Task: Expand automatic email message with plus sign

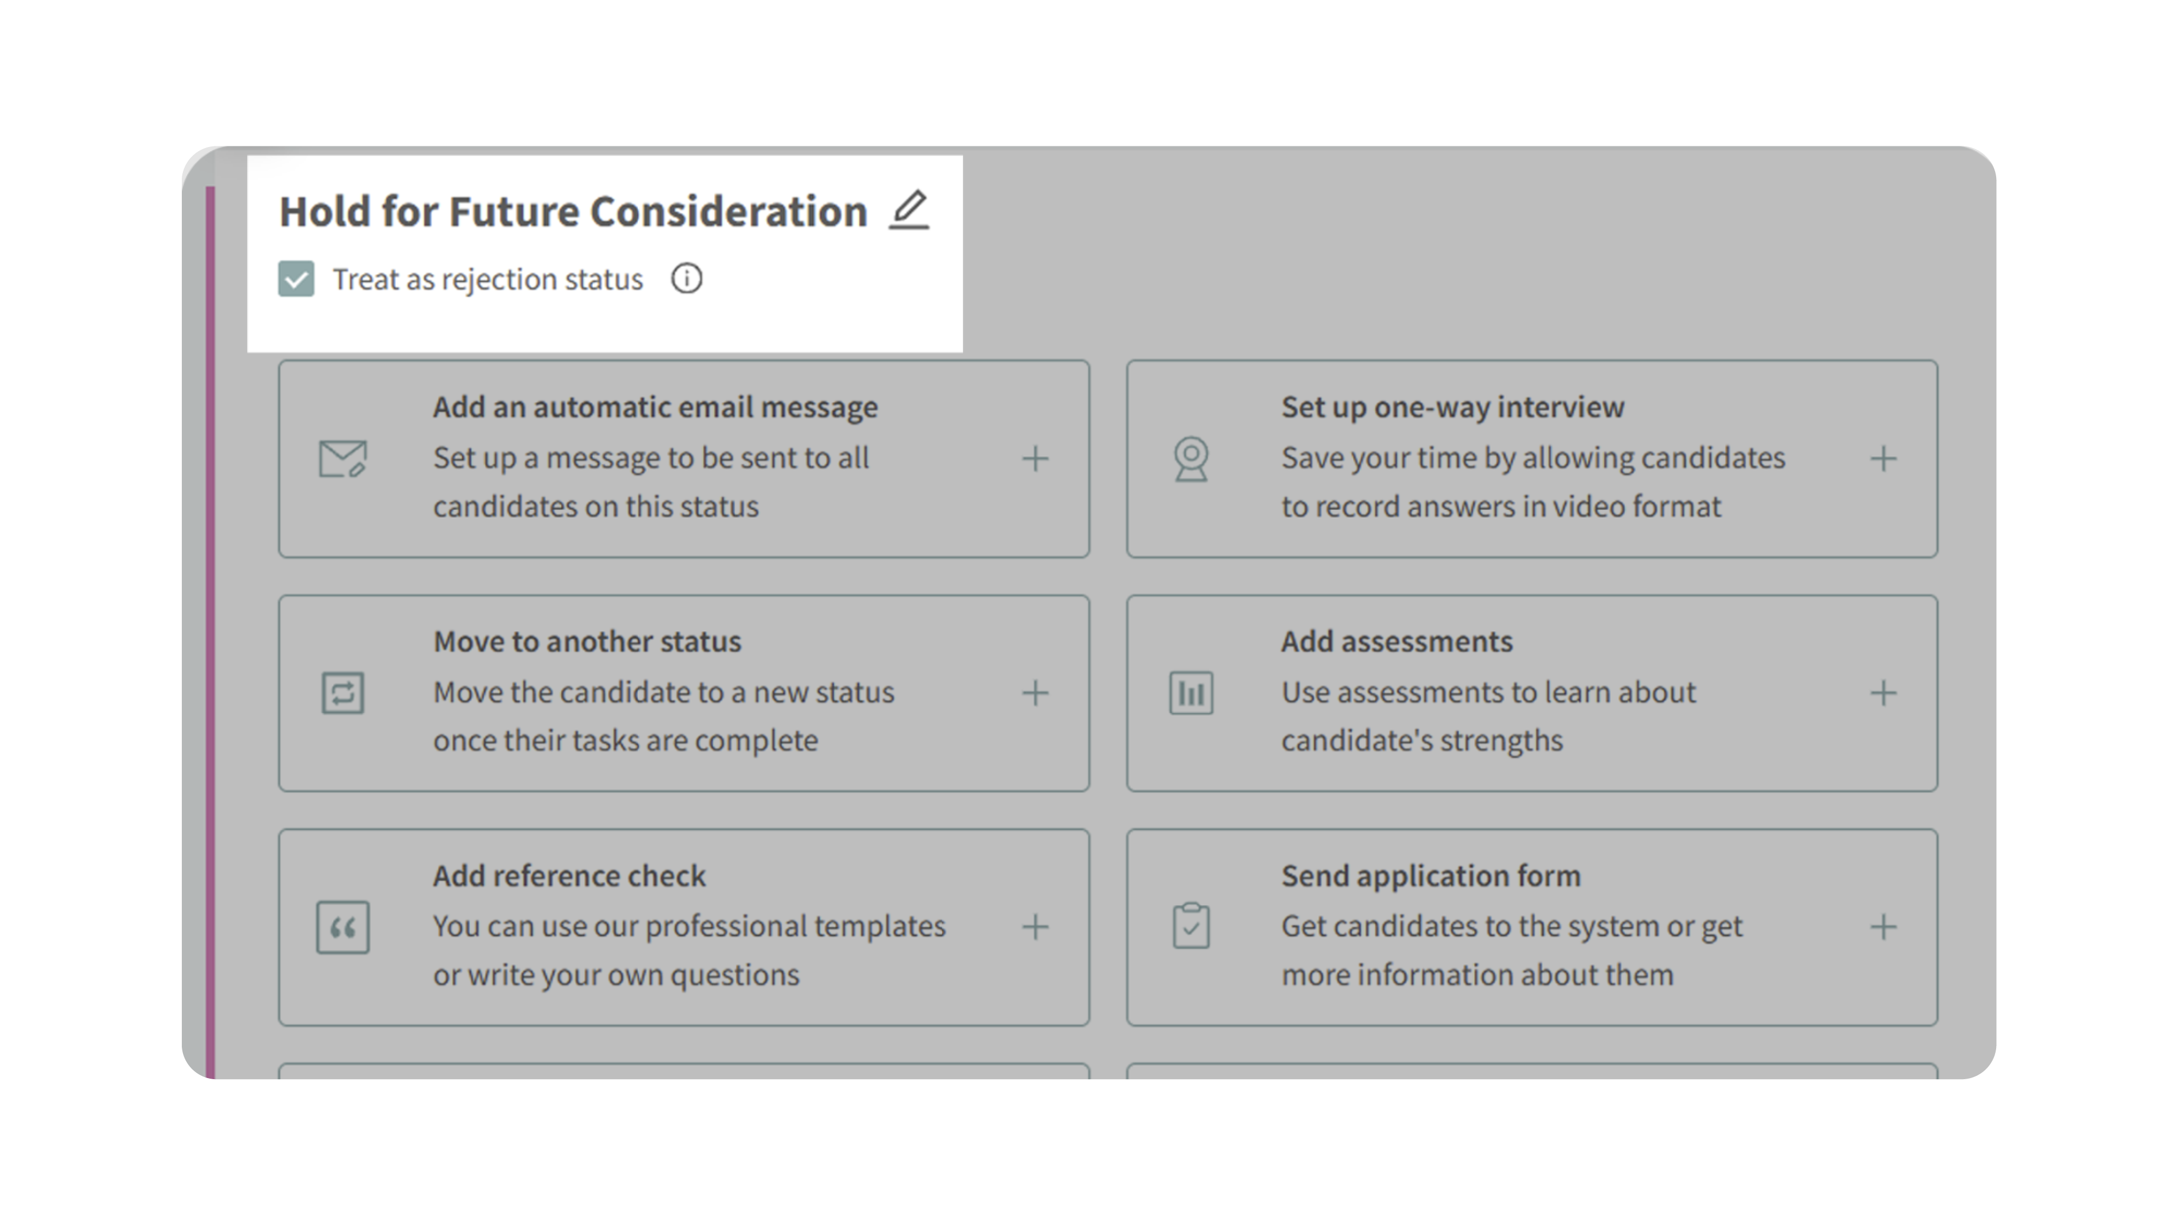Action: [x=1035, y=459]
